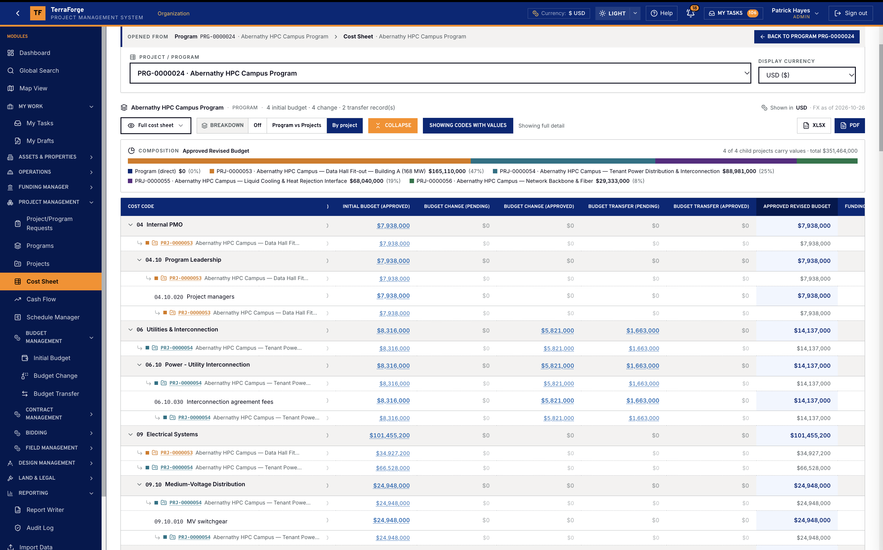Open the notifications bell icon
The width and height of the screenshot is (883, 550).
(x=690, y=13)
